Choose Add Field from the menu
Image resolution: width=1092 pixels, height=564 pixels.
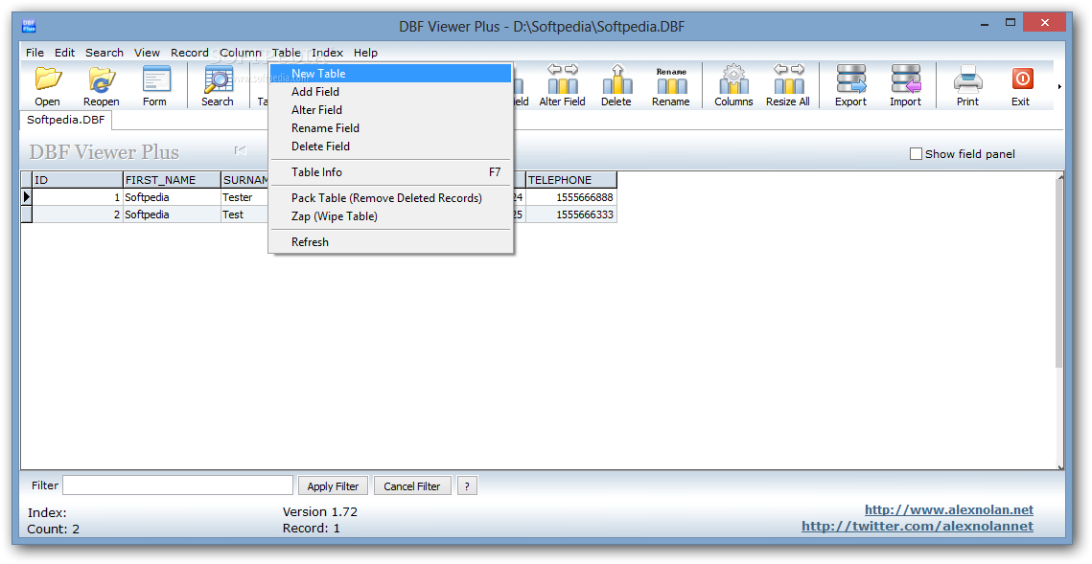[x=391, y=91]
